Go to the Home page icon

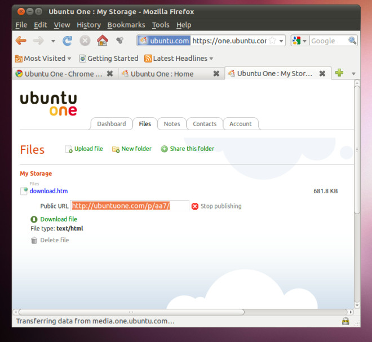click(x=103, y=41)
